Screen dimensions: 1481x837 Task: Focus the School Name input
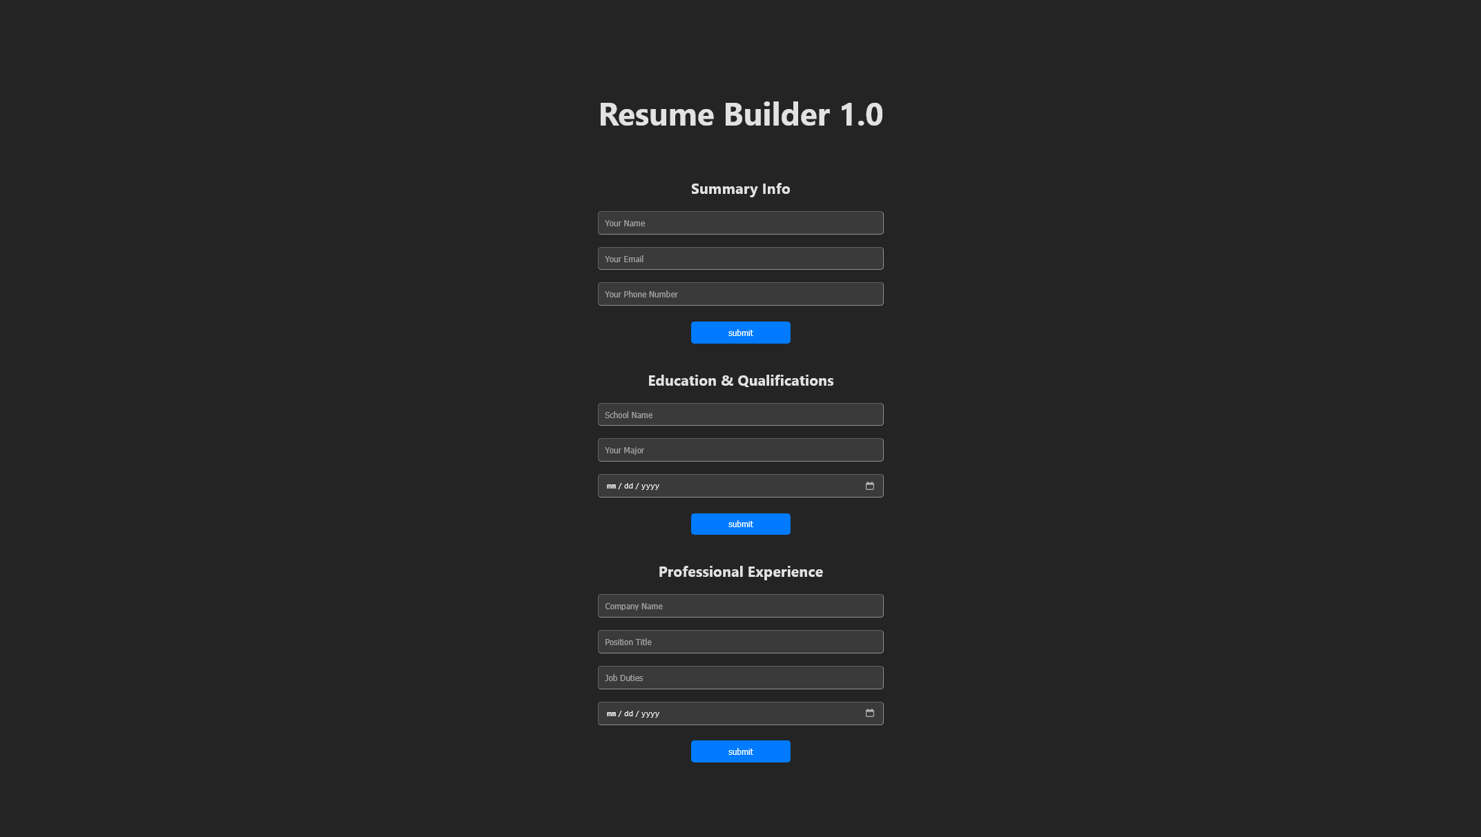(740, 415)
